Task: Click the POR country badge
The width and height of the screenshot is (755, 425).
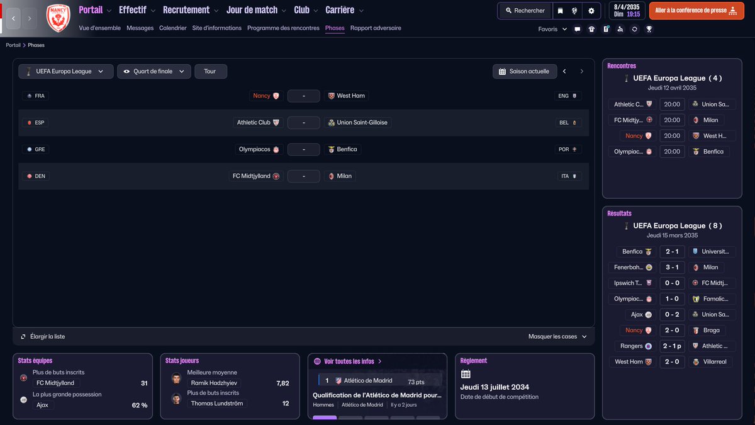Action: (568, 149)
